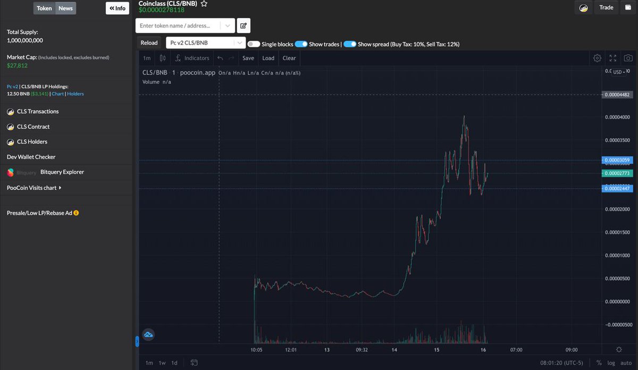Enable the Single blocks toggle
The height and width of the screenshot is (370, 638).
[x=254, y=43]
